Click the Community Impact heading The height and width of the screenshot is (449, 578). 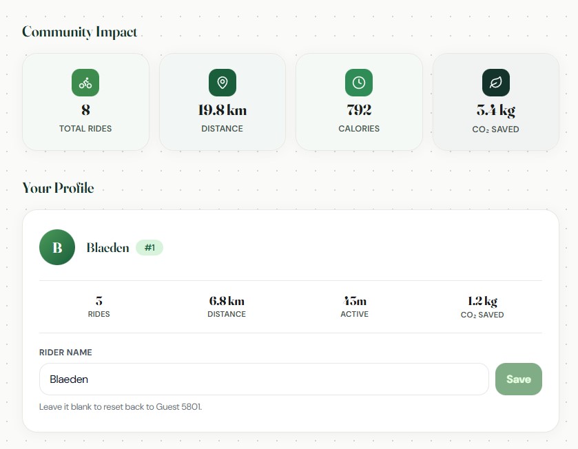click(80, 32)
